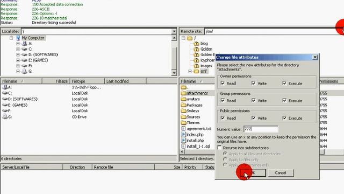Screen dimensions: 344x194
Task: Expand E: (GAMES) tree node
Action: tap(18, 60)
